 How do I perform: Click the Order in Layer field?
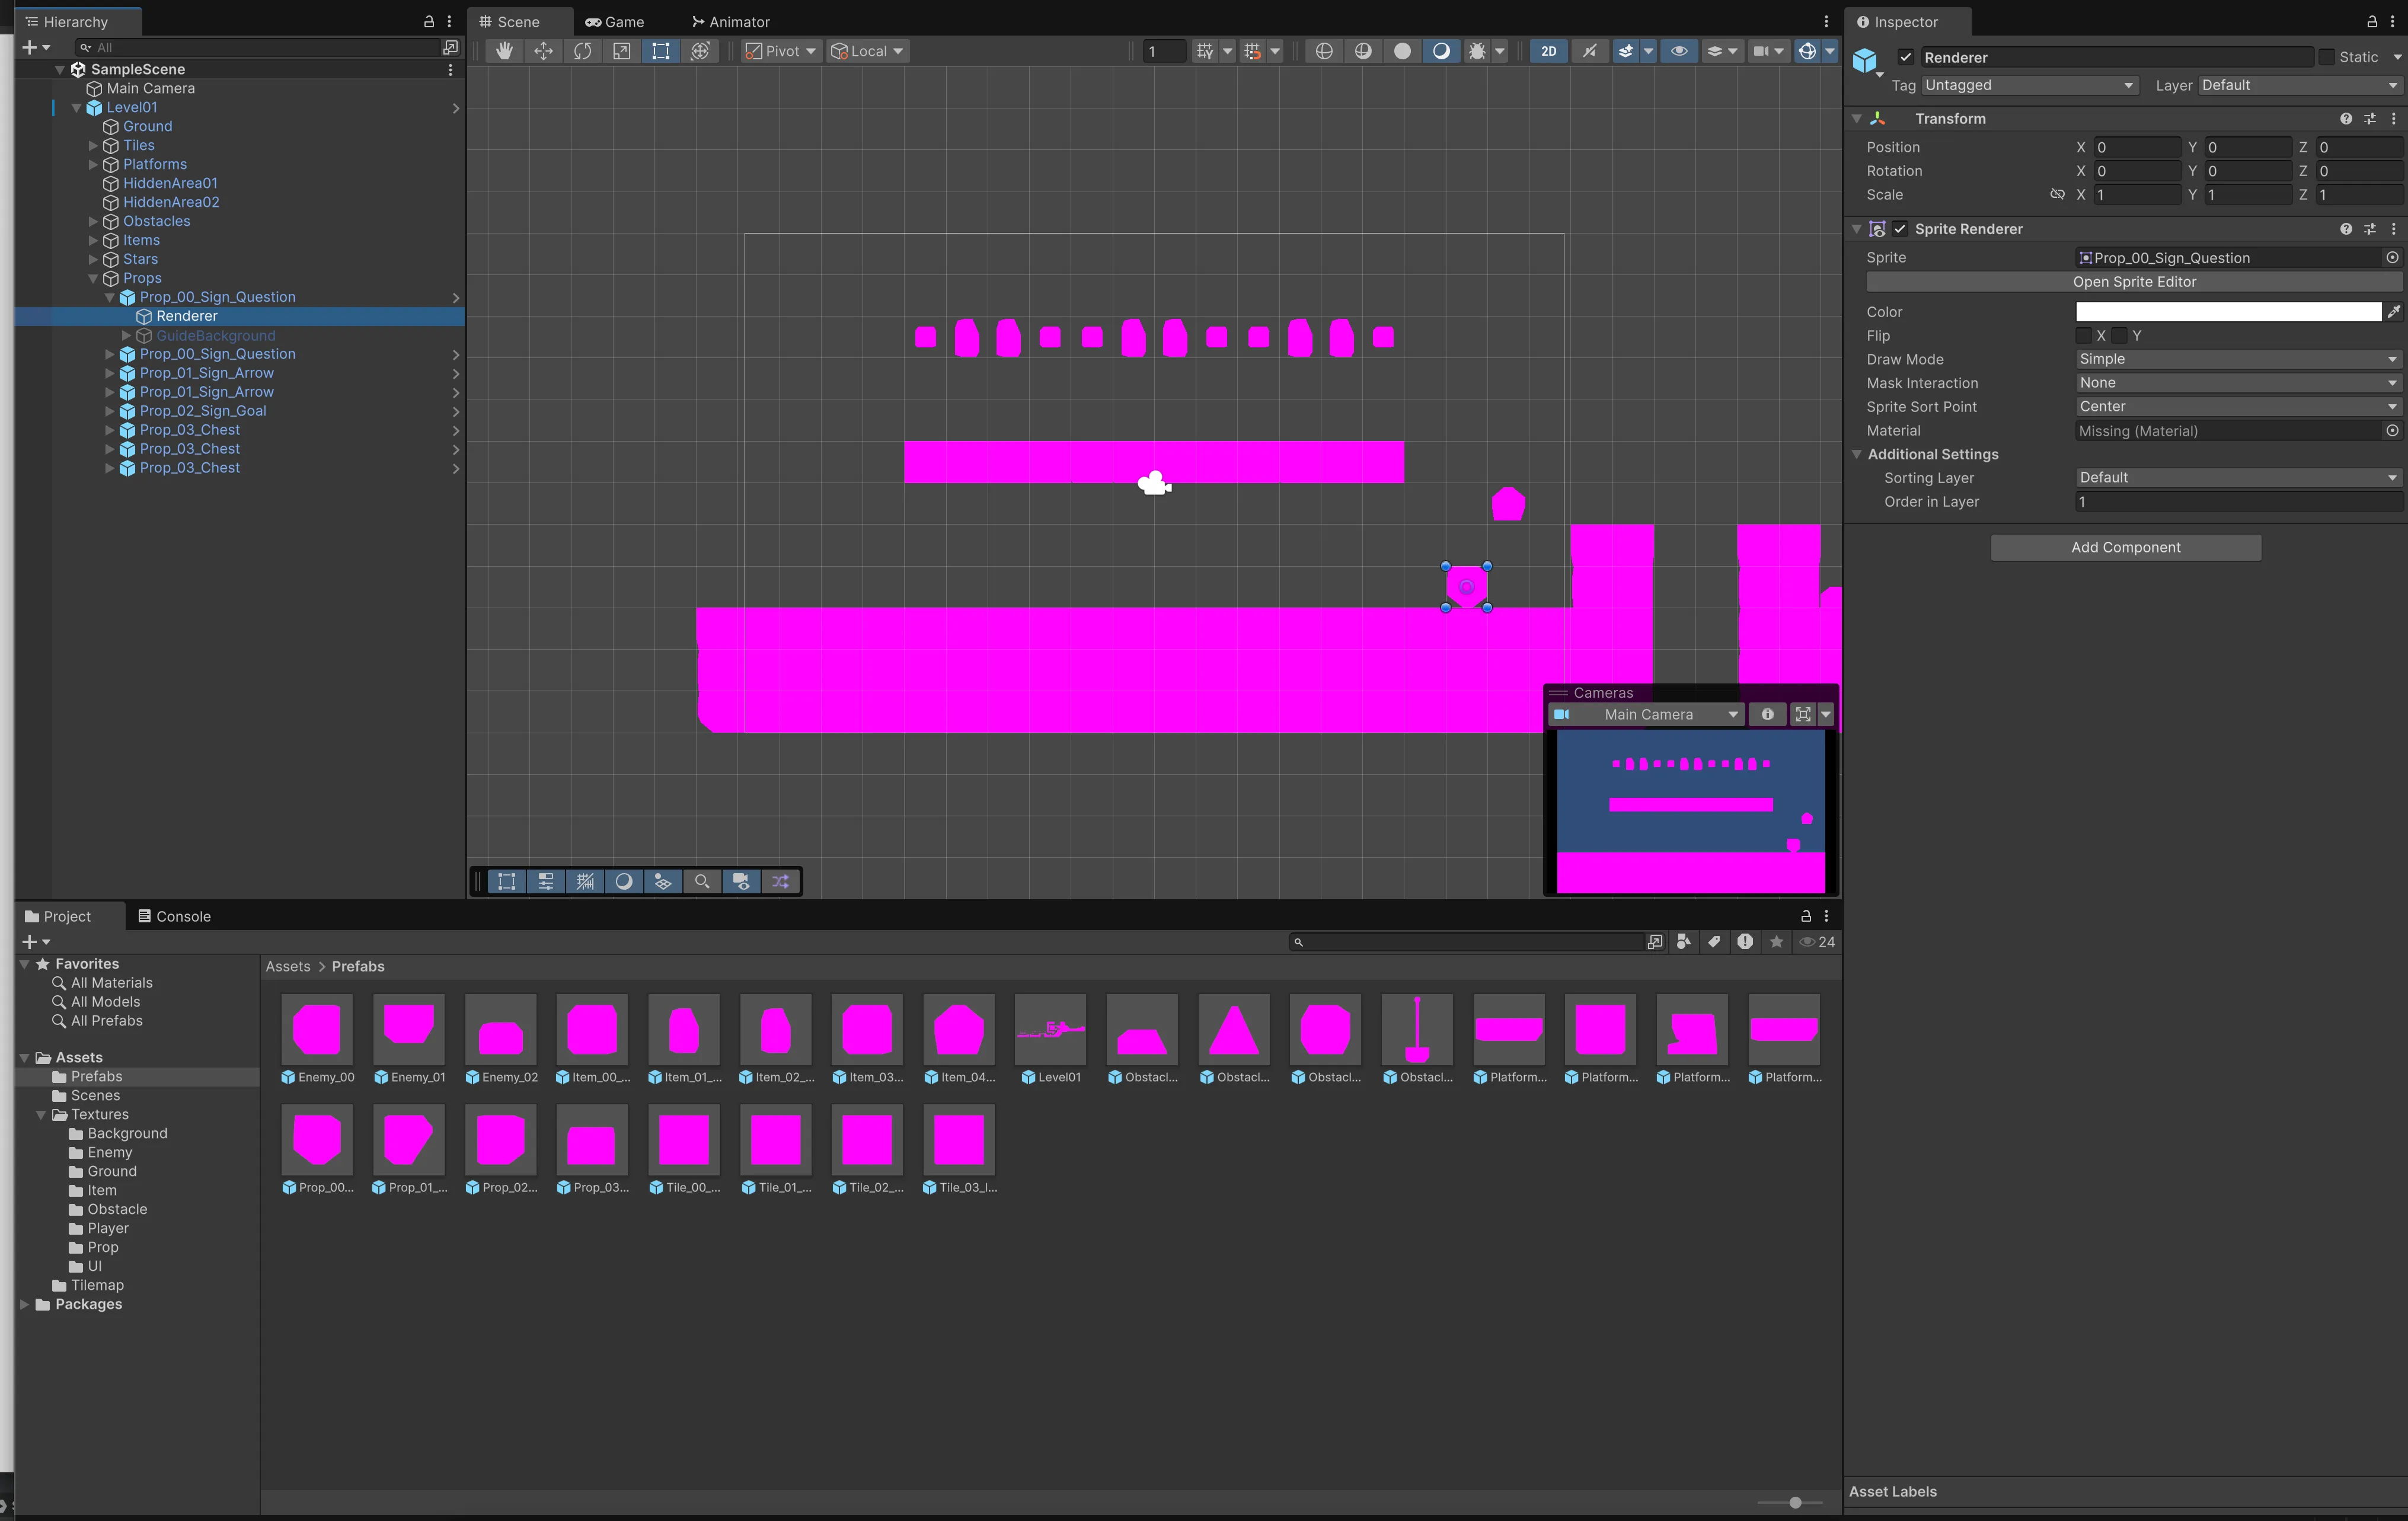click(x=2238, y=502)
